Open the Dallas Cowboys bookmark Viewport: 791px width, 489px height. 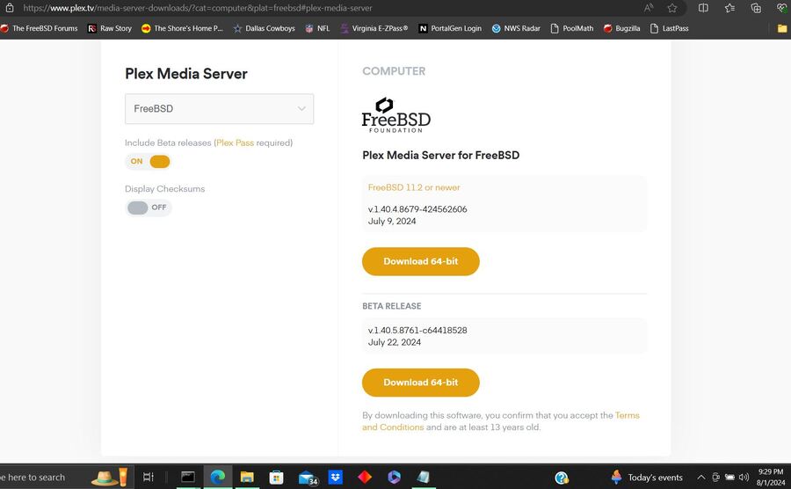click(x=264, y=28)
